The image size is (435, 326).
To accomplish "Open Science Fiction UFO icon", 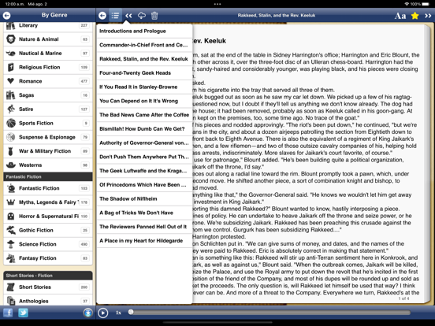I will click(11, 244).
